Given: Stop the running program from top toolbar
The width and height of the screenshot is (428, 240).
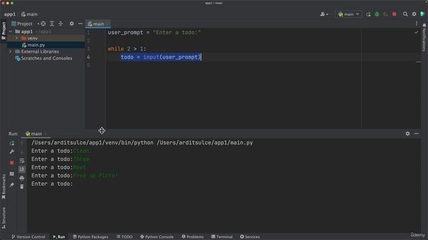Looking at the screenshot, I should coord(394,14).
